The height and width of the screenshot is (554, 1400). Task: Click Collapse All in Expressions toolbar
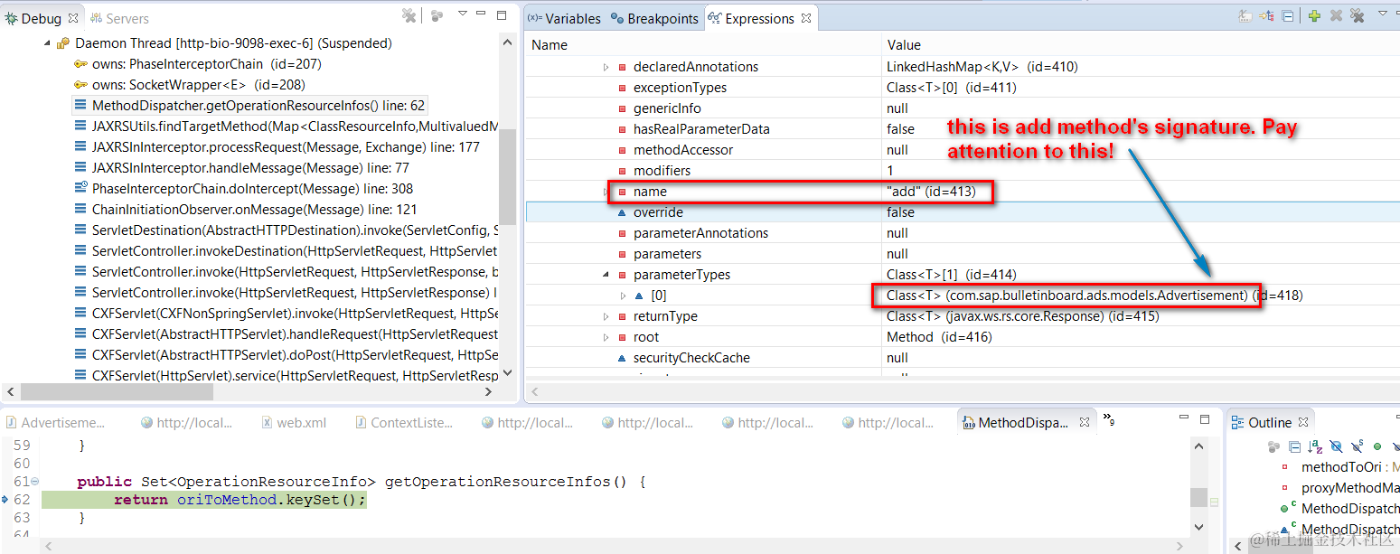1287,15
